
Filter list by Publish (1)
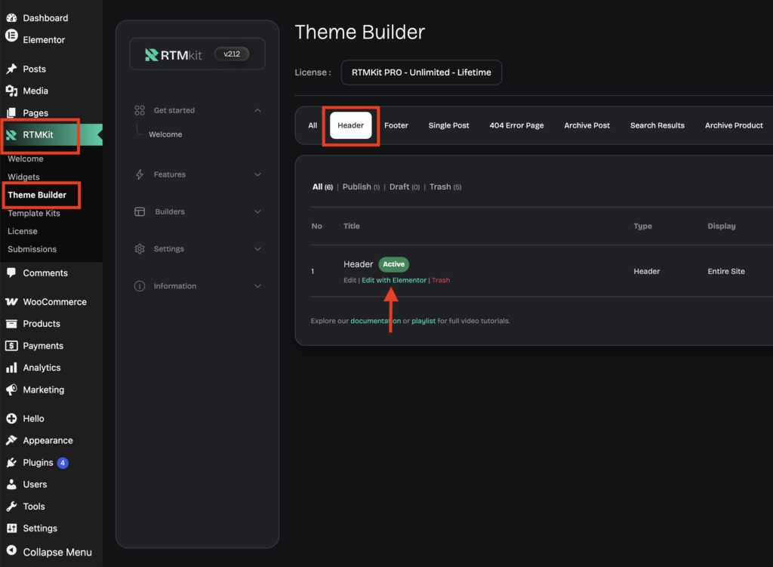pyautogui.click(x=361, y=187)
